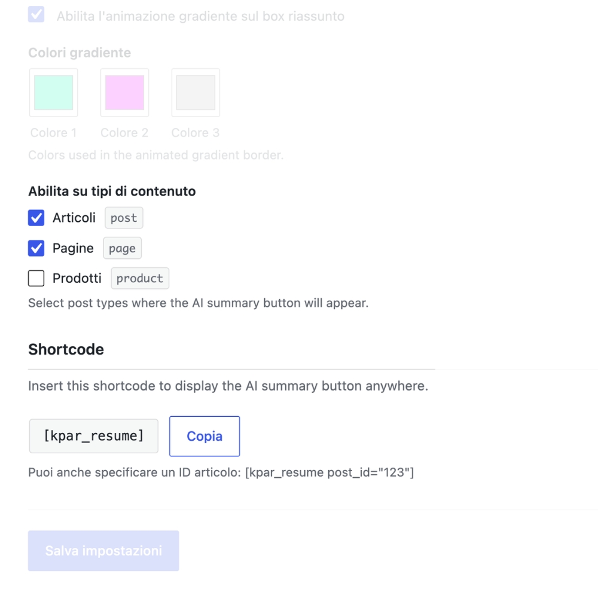Click the Copia button
The height and width of the screenshot is (598, 598).
click(x=205, y=437)
